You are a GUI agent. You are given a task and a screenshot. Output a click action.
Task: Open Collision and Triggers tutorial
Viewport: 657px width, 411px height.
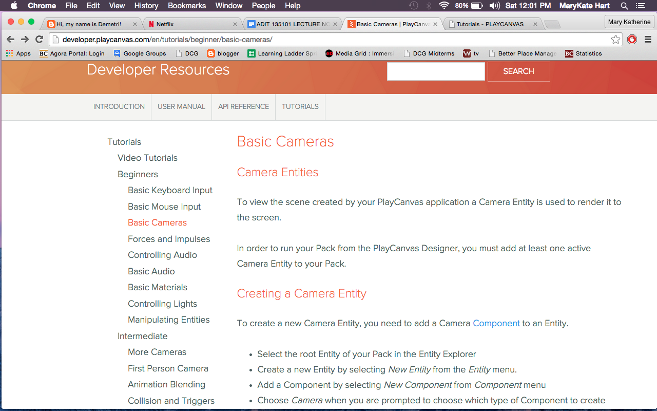click(171, 401)
